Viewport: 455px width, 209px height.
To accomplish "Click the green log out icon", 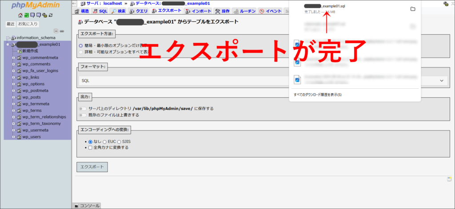I will (x=26, y=15).
